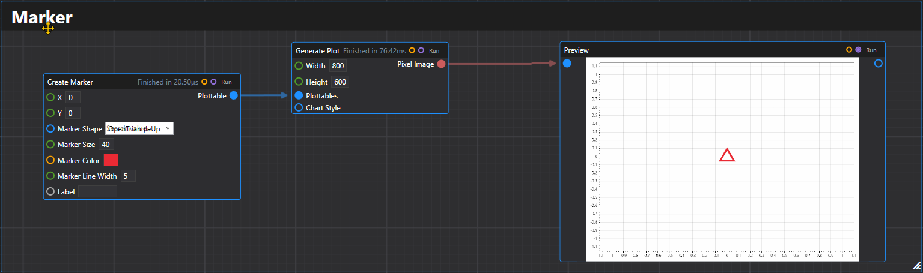
Task: Click the Plottables label
Action: click(322, 95)
